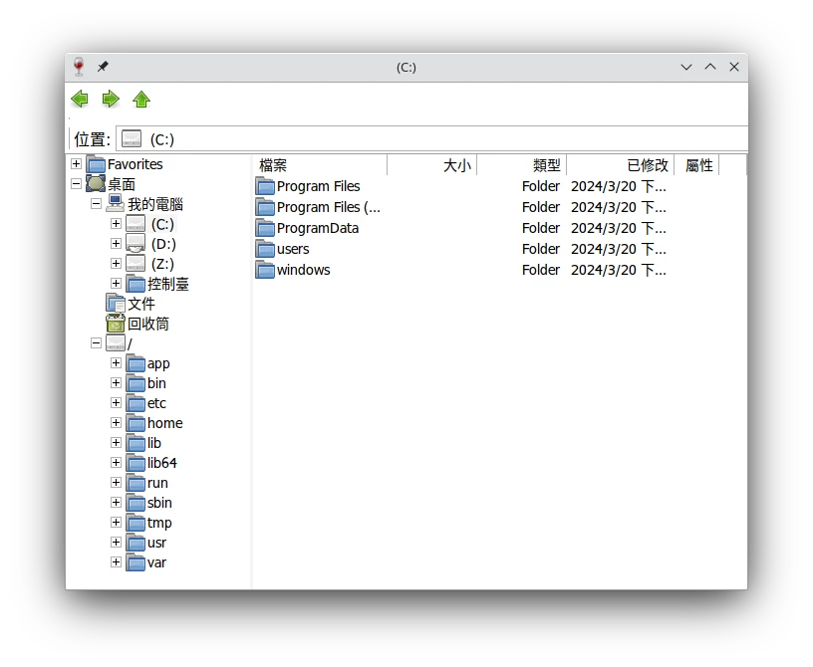Select the 文件 item in tree
The height and width of the screenshot is (667, 813).
click(x=140, y=304)
